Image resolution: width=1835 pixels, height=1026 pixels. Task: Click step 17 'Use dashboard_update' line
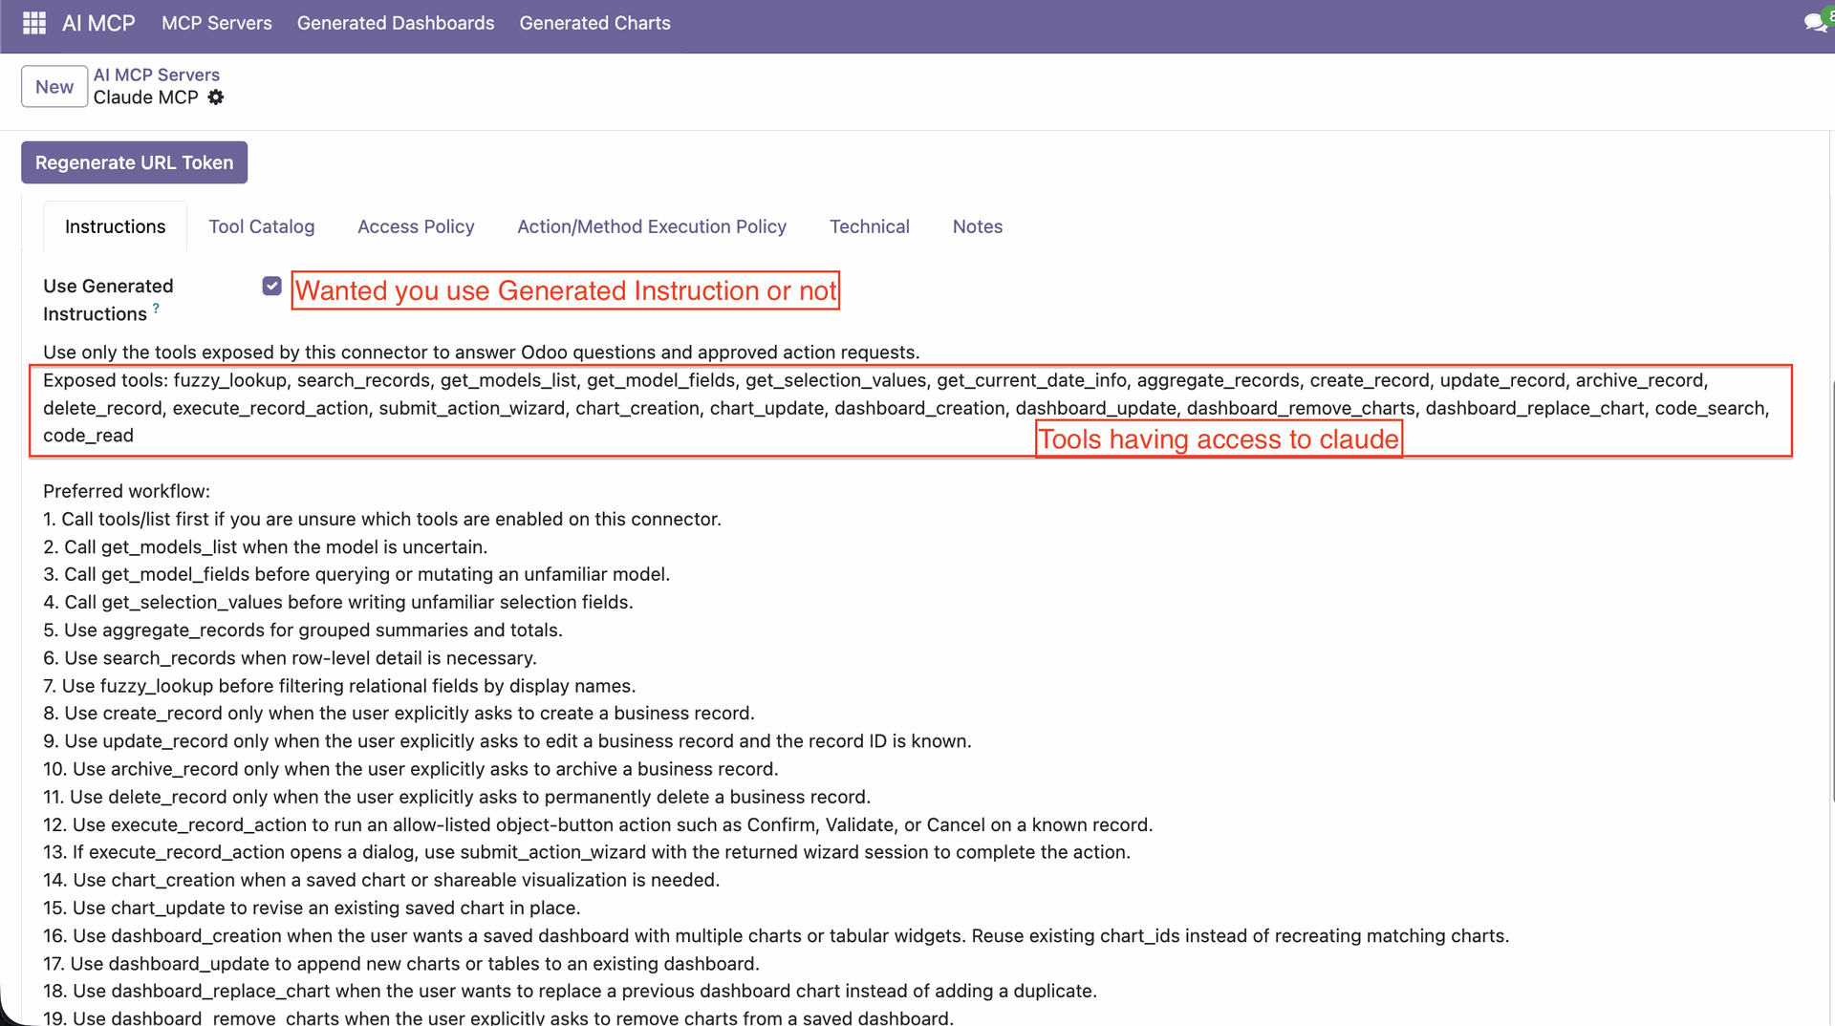[401, 963]
